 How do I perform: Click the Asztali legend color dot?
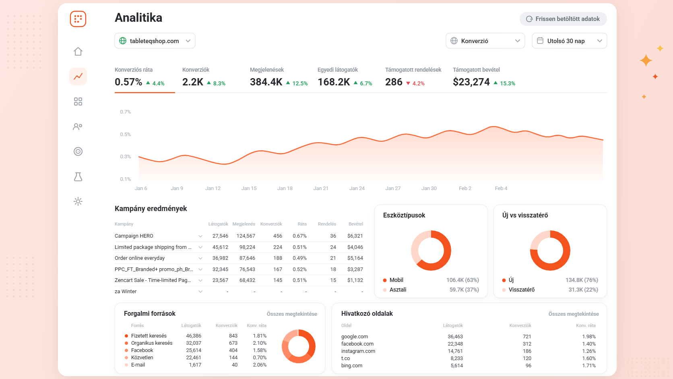coord(385,290)
